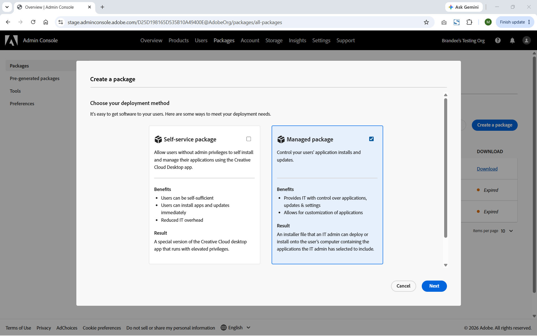This screenshot has width=537, height=336.
Task: Select the Managed package card
Action: pos(327,195)
